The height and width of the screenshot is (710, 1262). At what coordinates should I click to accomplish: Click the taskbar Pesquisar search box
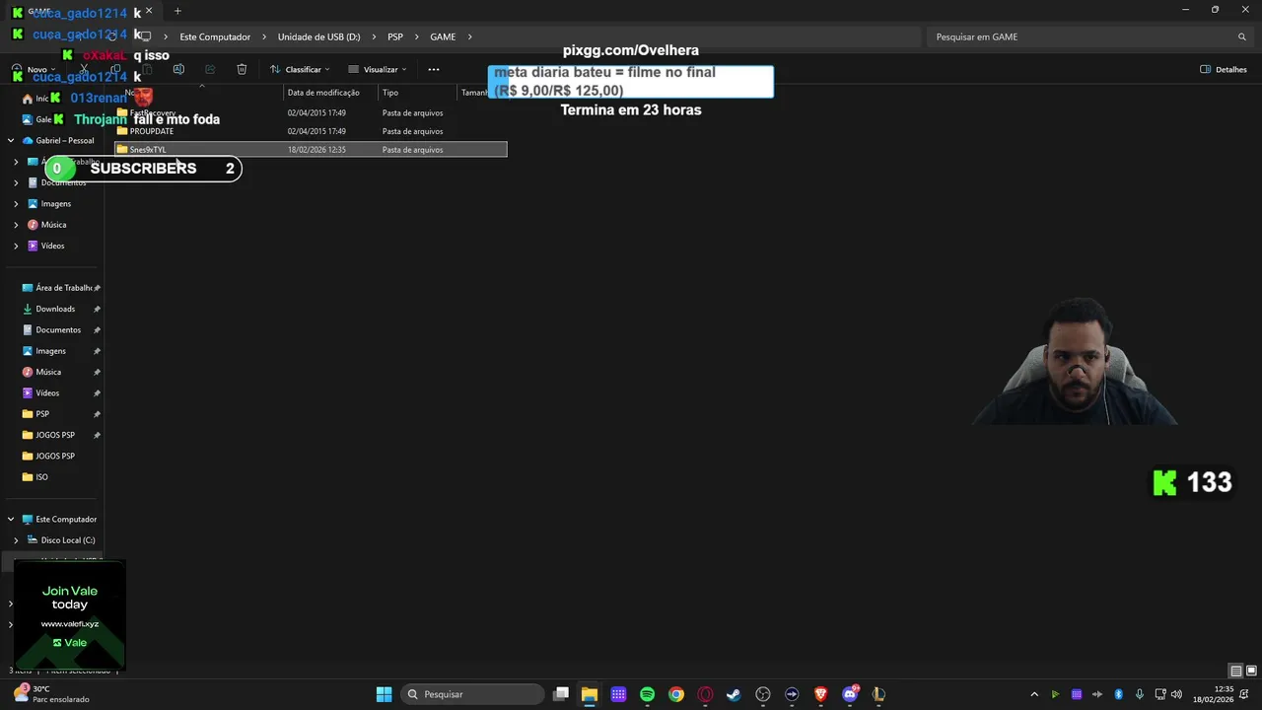(473, 694)
